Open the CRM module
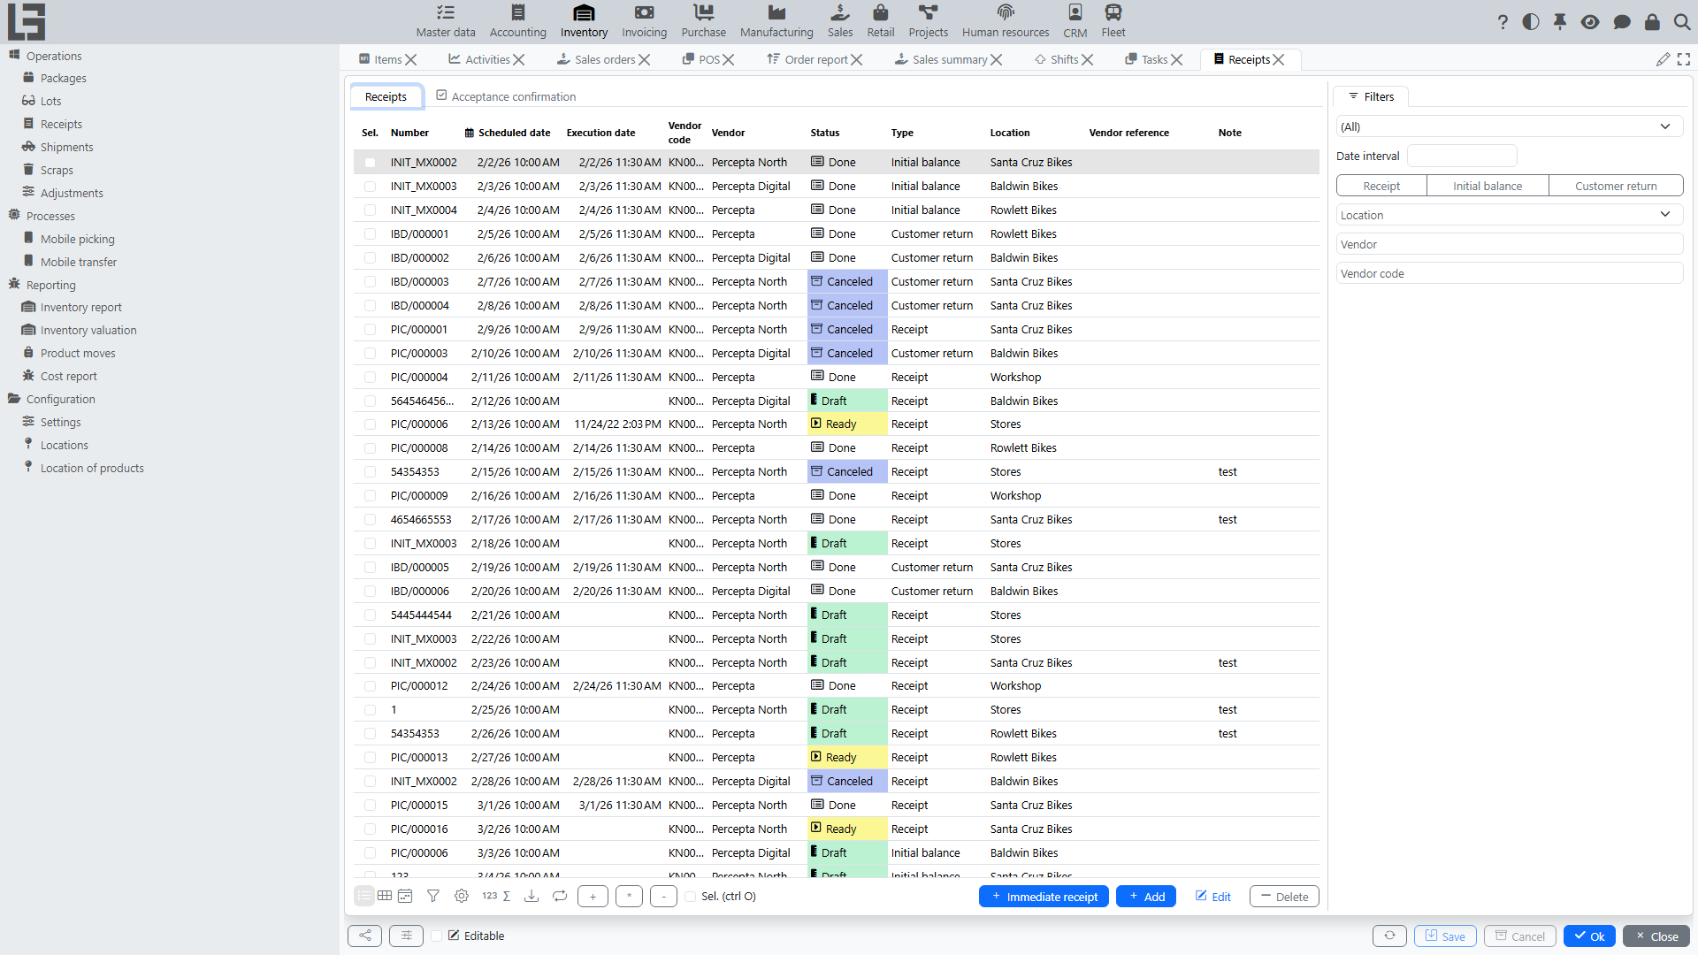This screenshot has height=955, width=1698. 1075,22
